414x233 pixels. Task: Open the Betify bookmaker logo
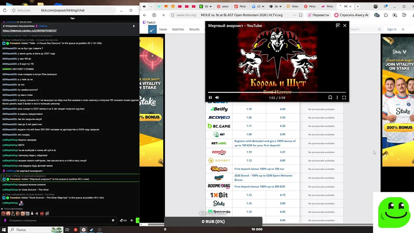coord(219,109)
